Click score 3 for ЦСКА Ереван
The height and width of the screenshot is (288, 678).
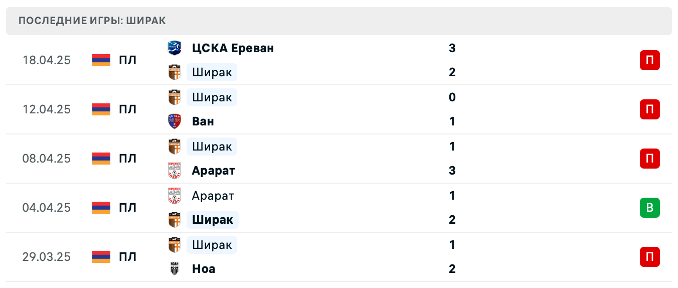pyautogui.click(x=452, y=48)
